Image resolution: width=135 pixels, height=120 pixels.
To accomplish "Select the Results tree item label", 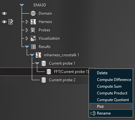I will pyautogui.click(x=44, y=47).
